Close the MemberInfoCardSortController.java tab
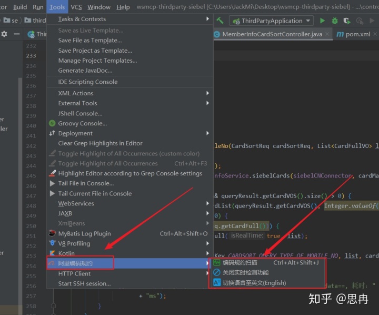 pos(327,34)
